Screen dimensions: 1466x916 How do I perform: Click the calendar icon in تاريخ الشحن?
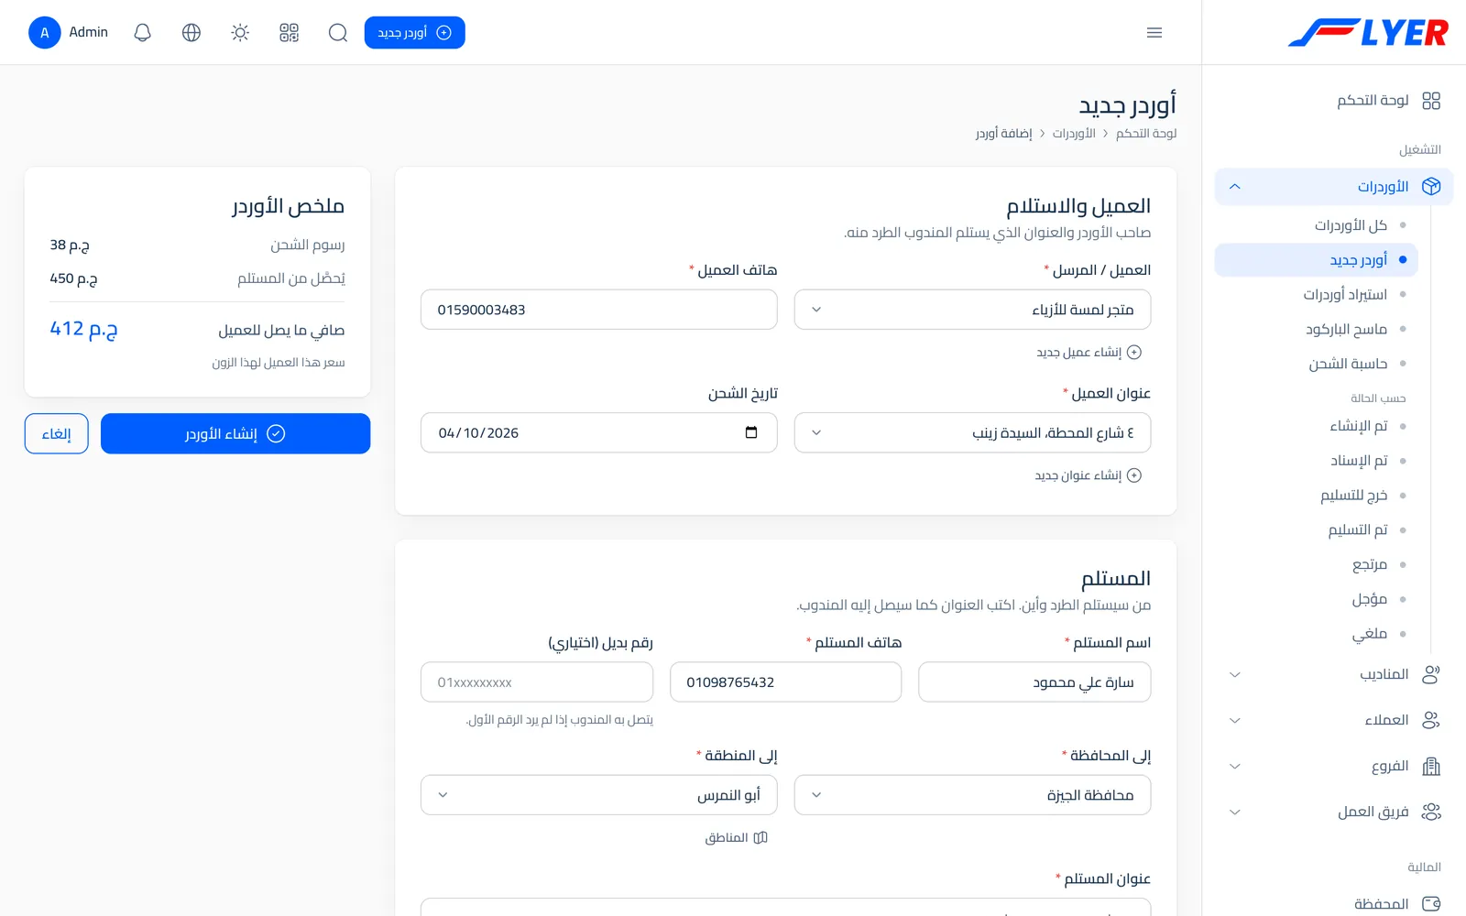tap(751, 432)
